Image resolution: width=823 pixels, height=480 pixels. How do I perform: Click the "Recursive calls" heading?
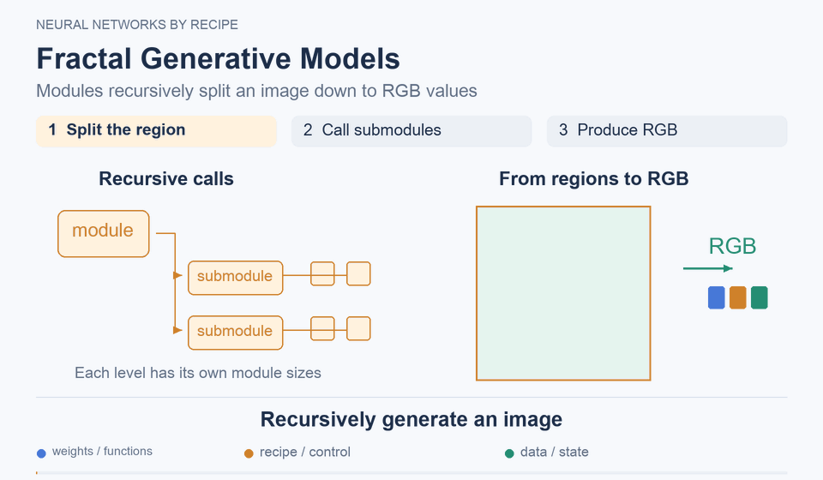(x=165, y=179)
